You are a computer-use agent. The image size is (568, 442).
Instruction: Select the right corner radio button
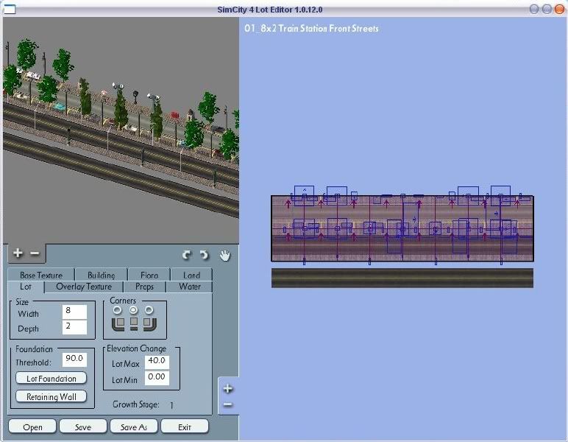(149, 310)
